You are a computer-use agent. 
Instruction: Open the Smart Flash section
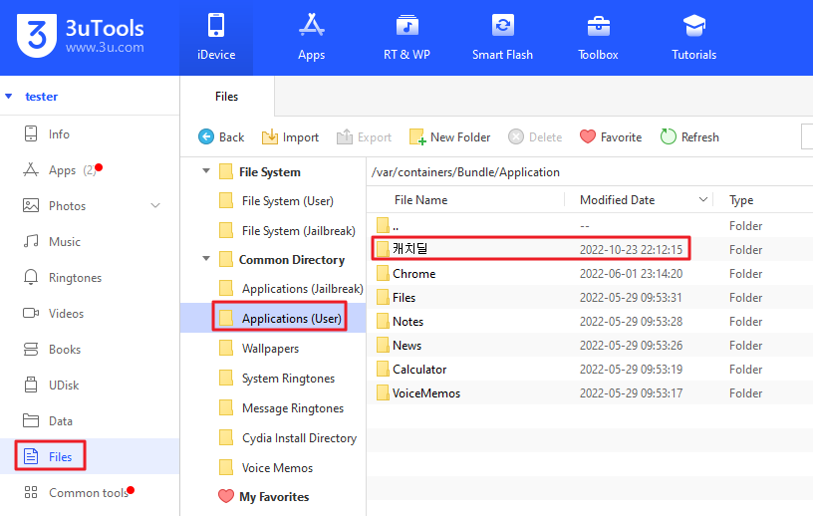click(x=502, y=37)
